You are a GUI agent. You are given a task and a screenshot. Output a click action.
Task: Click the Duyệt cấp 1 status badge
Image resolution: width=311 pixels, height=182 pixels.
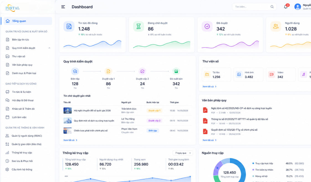pos(154,111)
